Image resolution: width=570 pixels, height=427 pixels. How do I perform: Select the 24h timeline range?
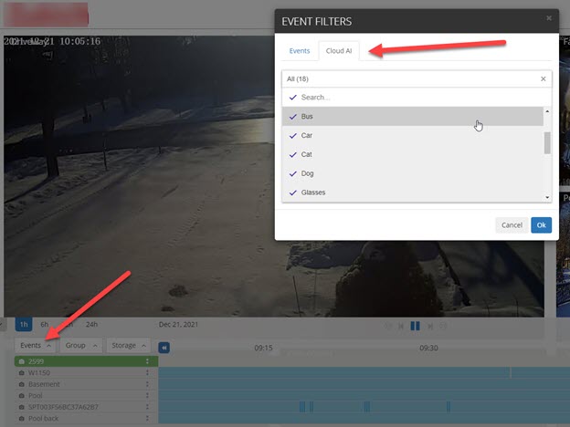91,324
